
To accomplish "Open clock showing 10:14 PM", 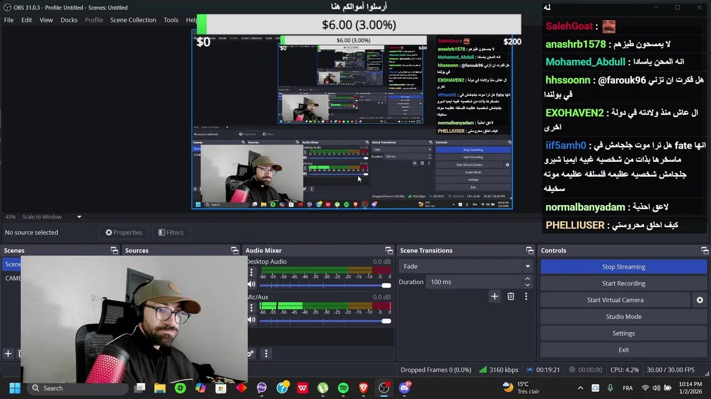I will tap(690, 388).
